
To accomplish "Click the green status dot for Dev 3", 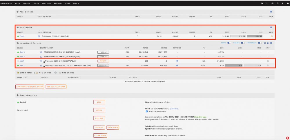I will pos(18,52).
